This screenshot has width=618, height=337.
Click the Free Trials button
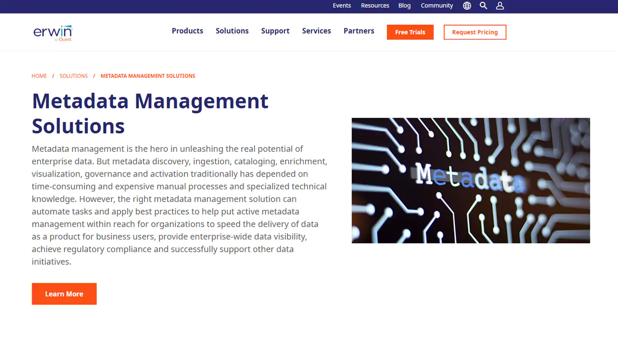pos(410,32)
